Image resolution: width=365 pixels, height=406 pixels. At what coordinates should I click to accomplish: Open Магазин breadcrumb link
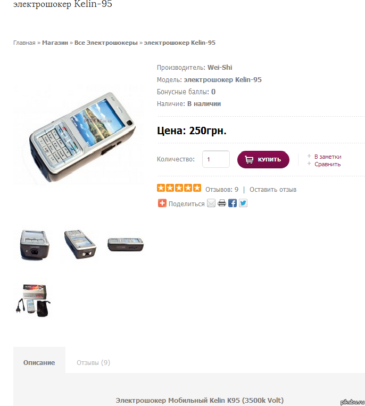[x=55, y=43]
